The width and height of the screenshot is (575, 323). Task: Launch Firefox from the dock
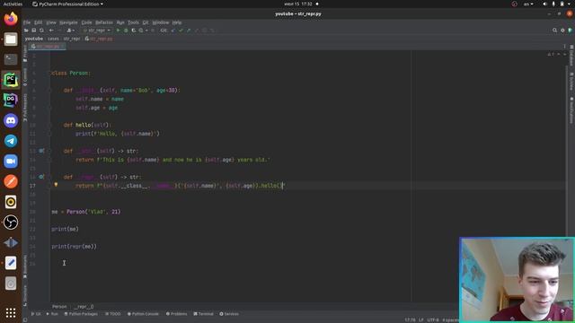(x=11, y=19)
